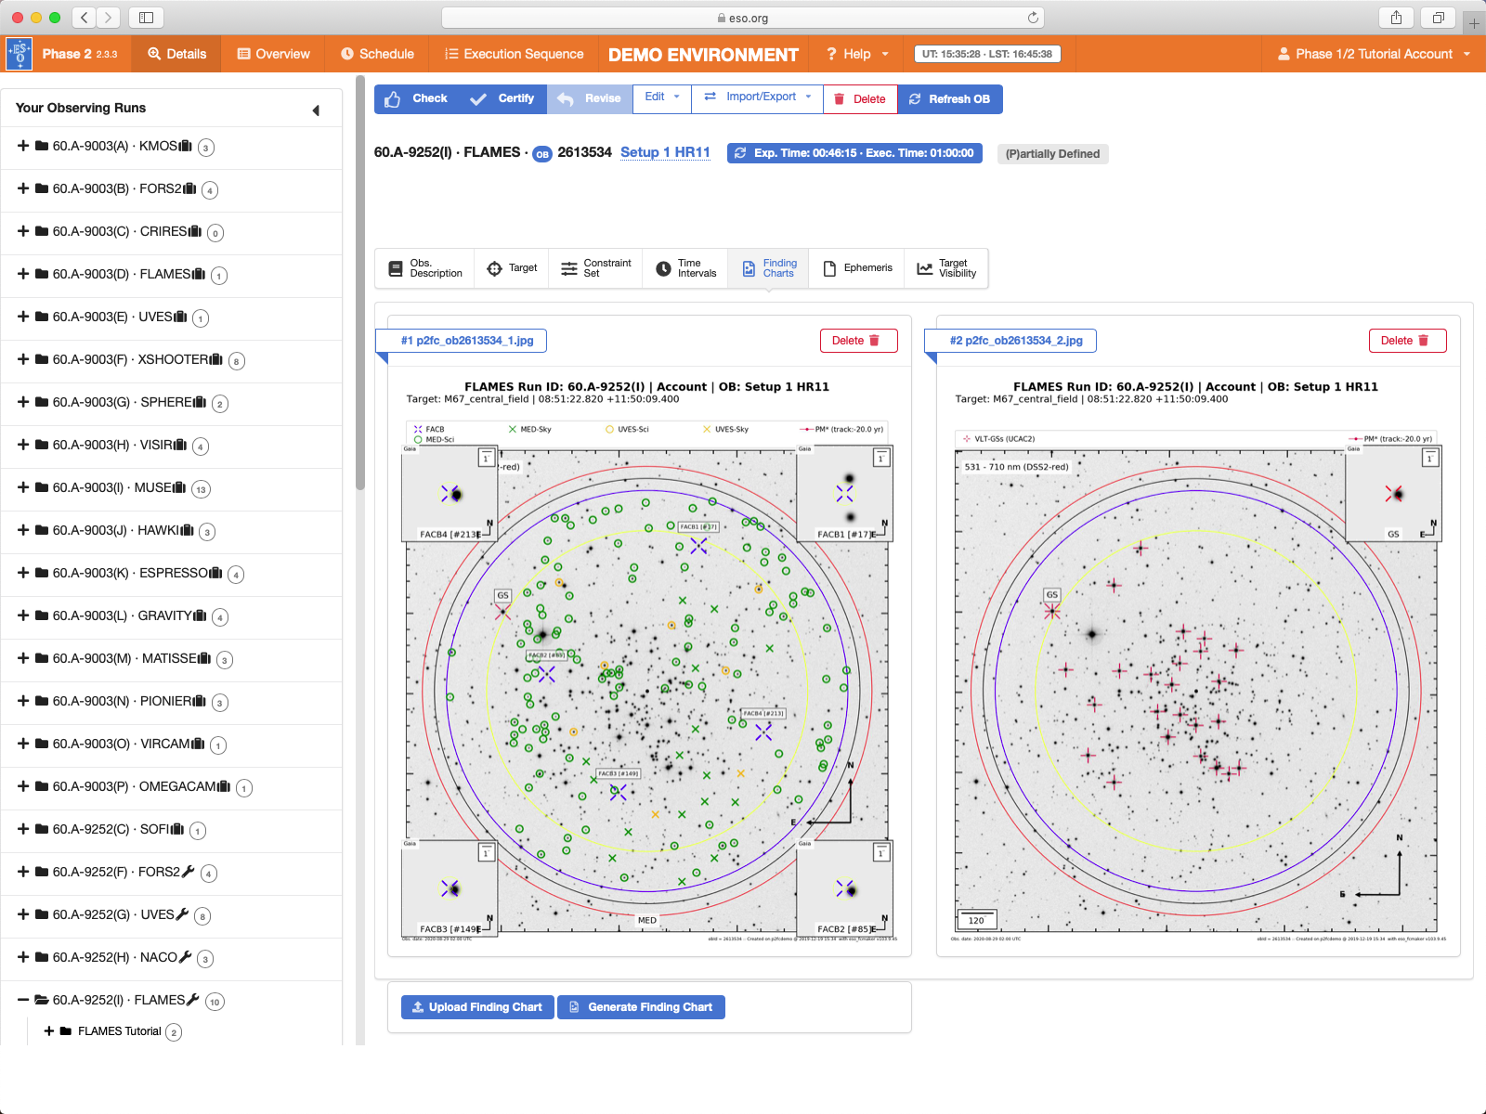Open the Edit dropdown
Image resolution: width=1486 pixels, height=1114 pixels.
[661, 97]
